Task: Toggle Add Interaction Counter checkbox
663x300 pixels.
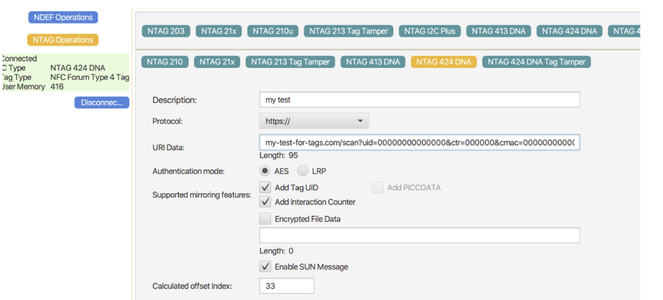Action: coord(265,202)
